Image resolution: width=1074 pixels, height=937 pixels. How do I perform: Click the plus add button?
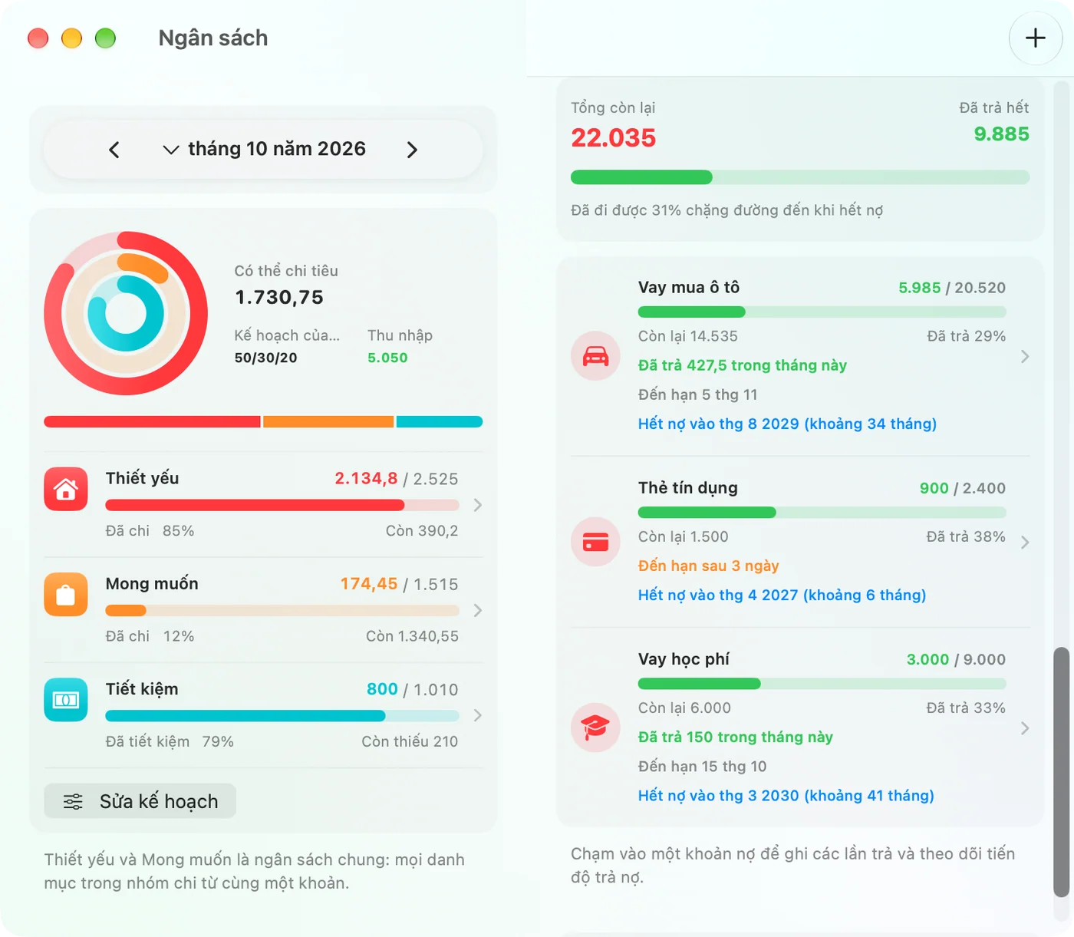[x=1035, y=38]
